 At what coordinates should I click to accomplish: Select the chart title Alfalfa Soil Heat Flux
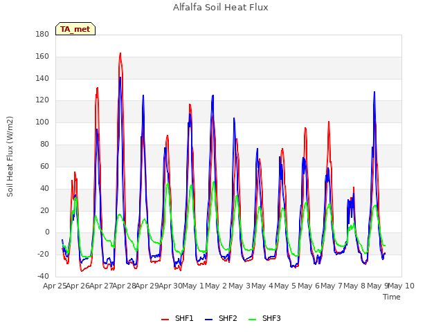(221, 8)
